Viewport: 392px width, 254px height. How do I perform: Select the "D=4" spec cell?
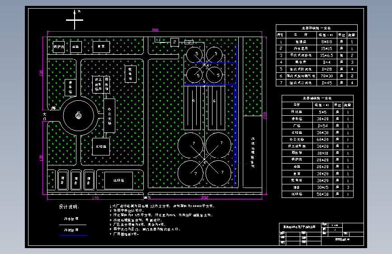tap(326, 62)
